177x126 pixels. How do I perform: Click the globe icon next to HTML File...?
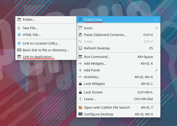[x=19, y=35]
